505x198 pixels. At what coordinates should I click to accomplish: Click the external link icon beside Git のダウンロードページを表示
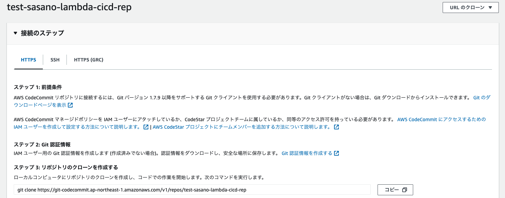(x=70, y=105)
